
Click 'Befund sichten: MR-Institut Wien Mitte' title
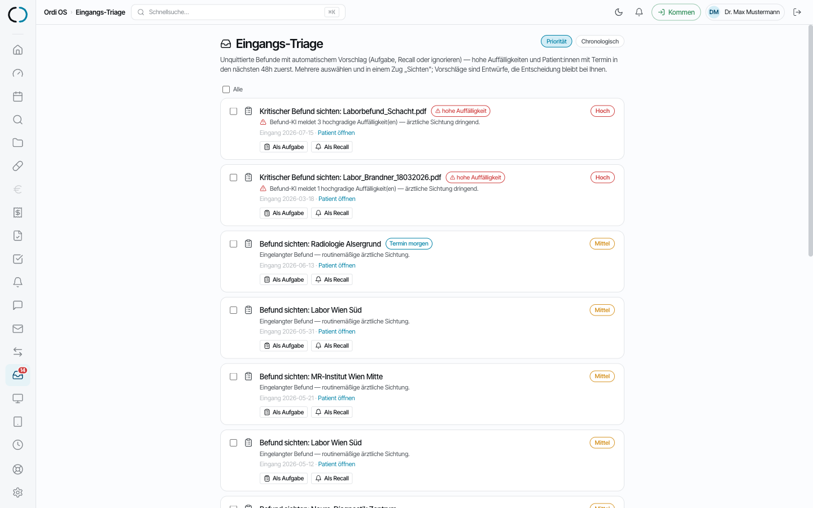point(321,376)
